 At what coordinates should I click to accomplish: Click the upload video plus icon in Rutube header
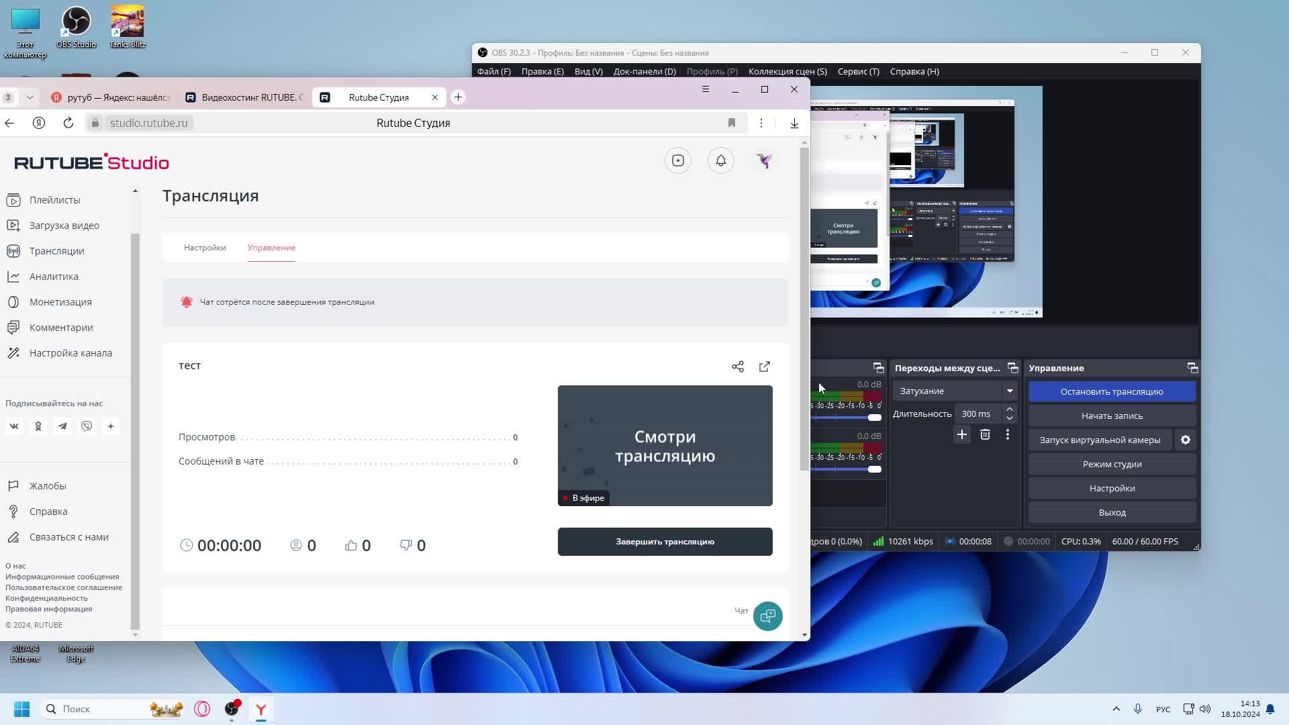pyautogui.click(x=678, y=160)
